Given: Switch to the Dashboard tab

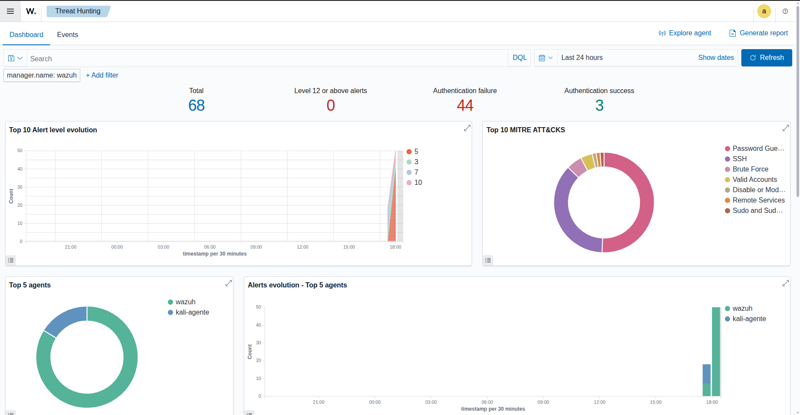Looking at the screenshot, I should click(x=26, y=34).
